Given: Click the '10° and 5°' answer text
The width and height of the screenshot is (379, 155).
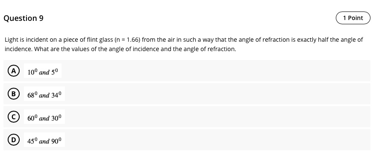Looking at the screenshot, I should coord(43,72).
